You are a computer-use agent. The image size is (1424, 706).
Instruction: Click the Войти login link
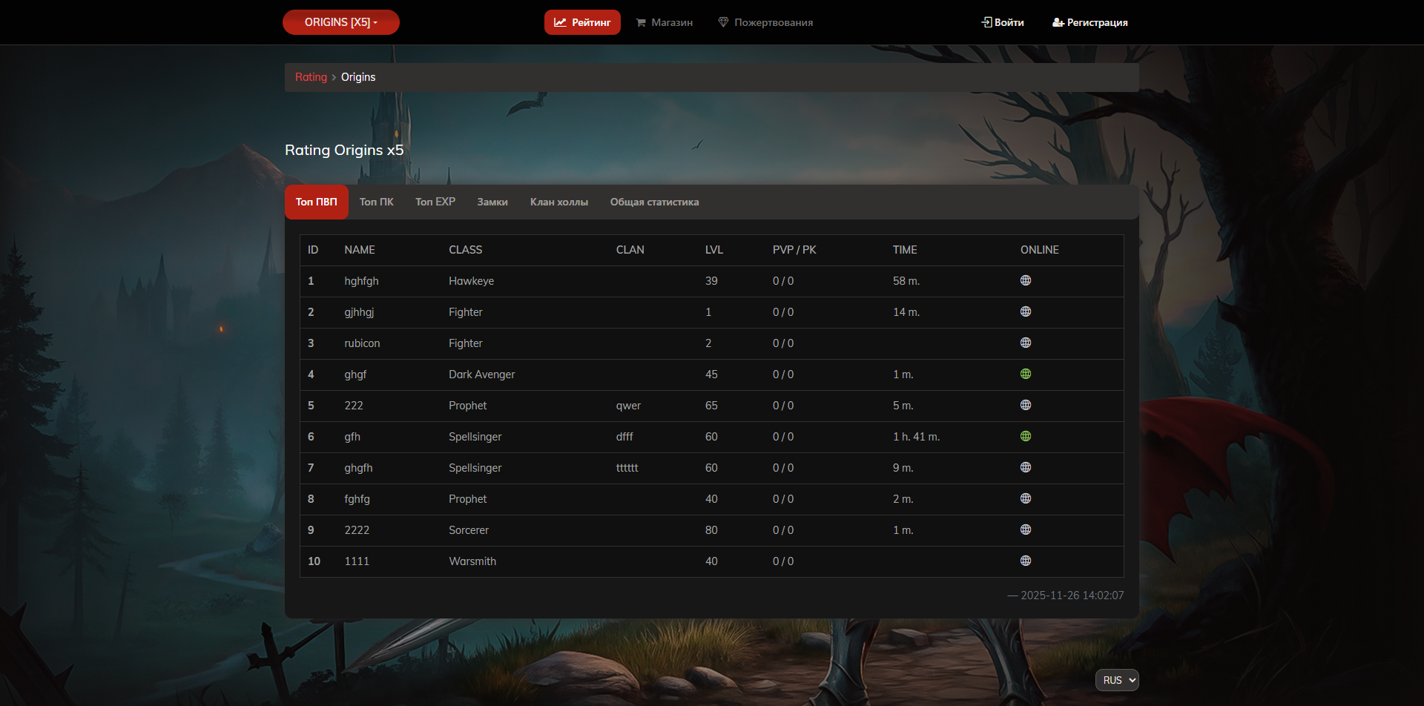[x=1003, y=23]
